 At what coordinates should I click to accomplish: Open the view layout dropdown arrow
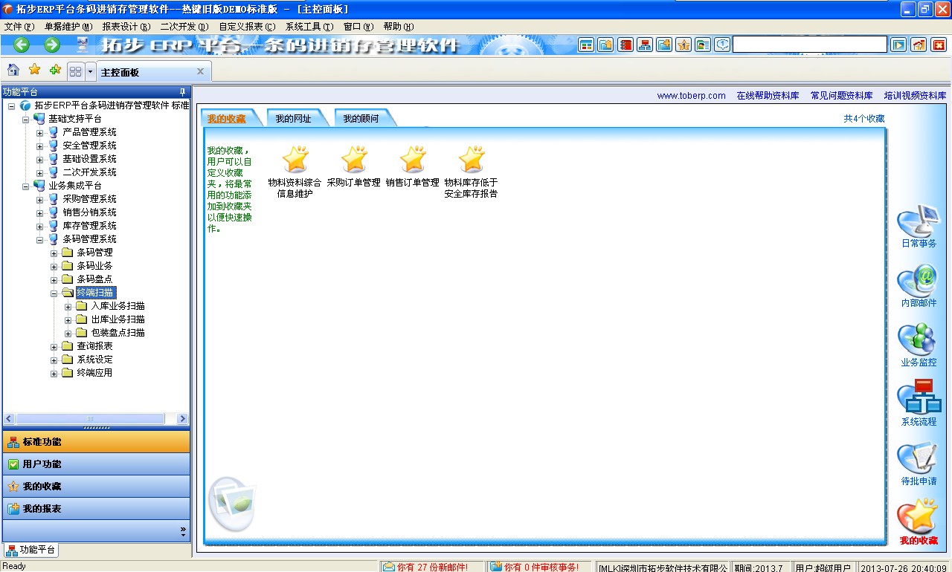pyautogui.click(x=91, y=71)
